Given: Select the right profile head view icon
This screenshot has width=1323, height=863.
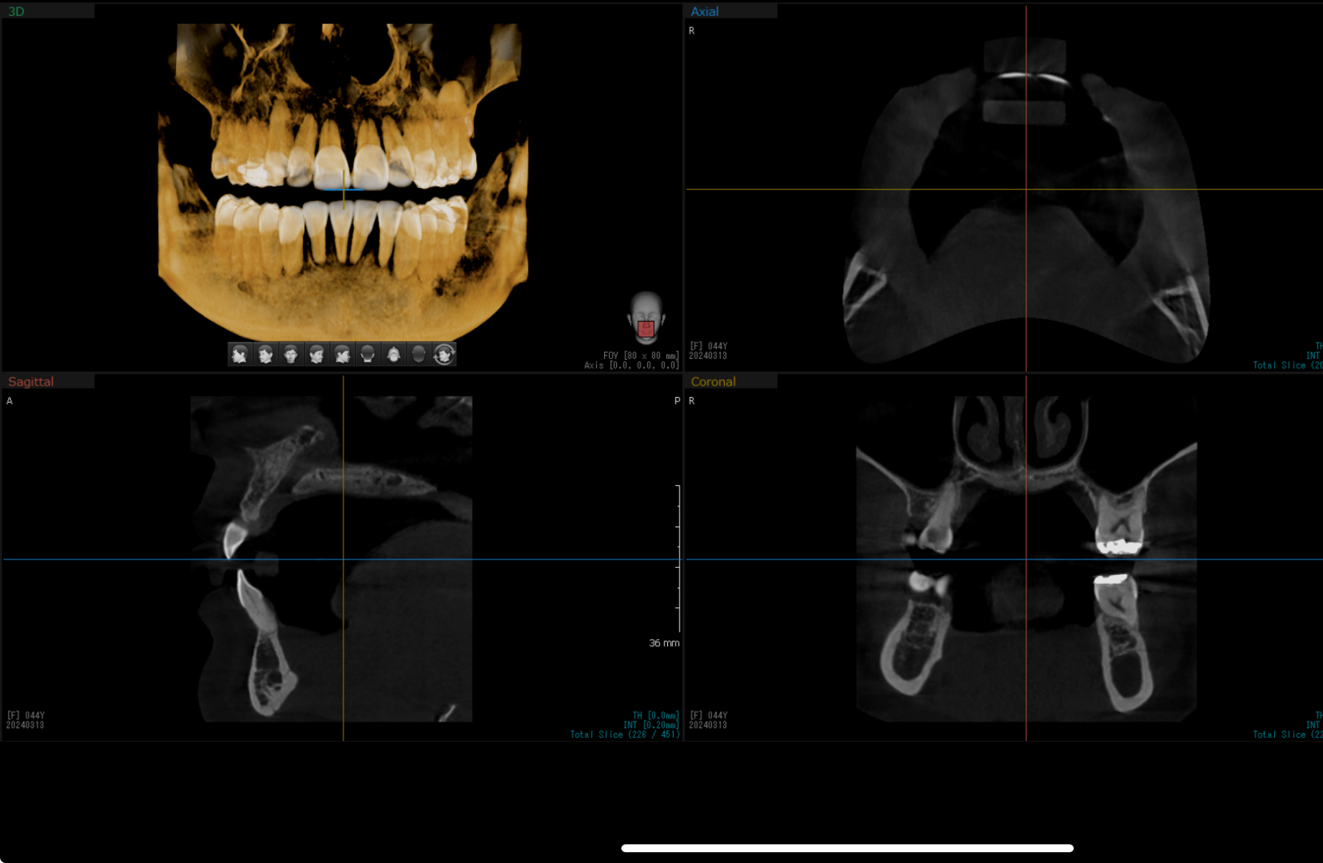Looking at the screenshot, I should 343,354.
